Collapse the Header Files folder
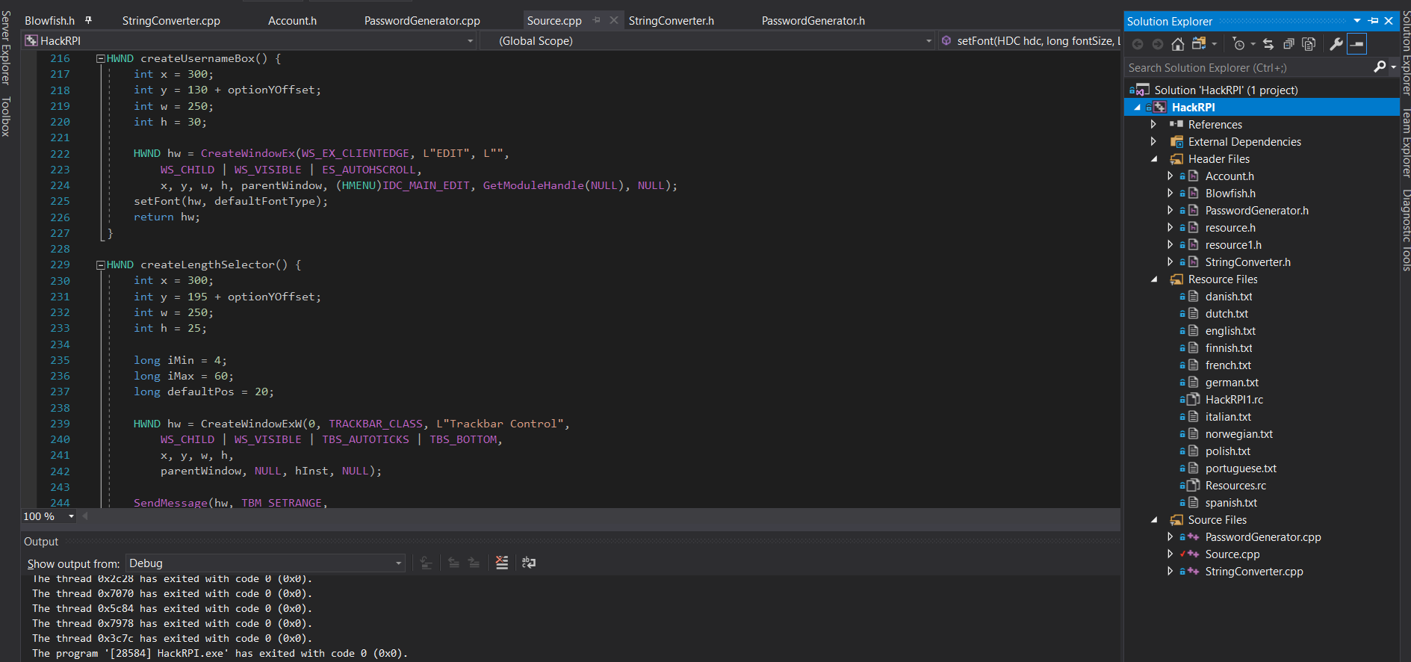Screen dimensions: 1411x662 pyautogui.click(x=1154, y=159)
